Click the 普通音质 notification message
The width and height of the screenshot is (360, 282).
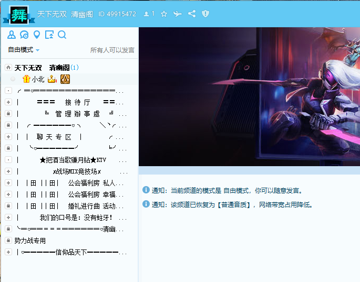(232, 204)
